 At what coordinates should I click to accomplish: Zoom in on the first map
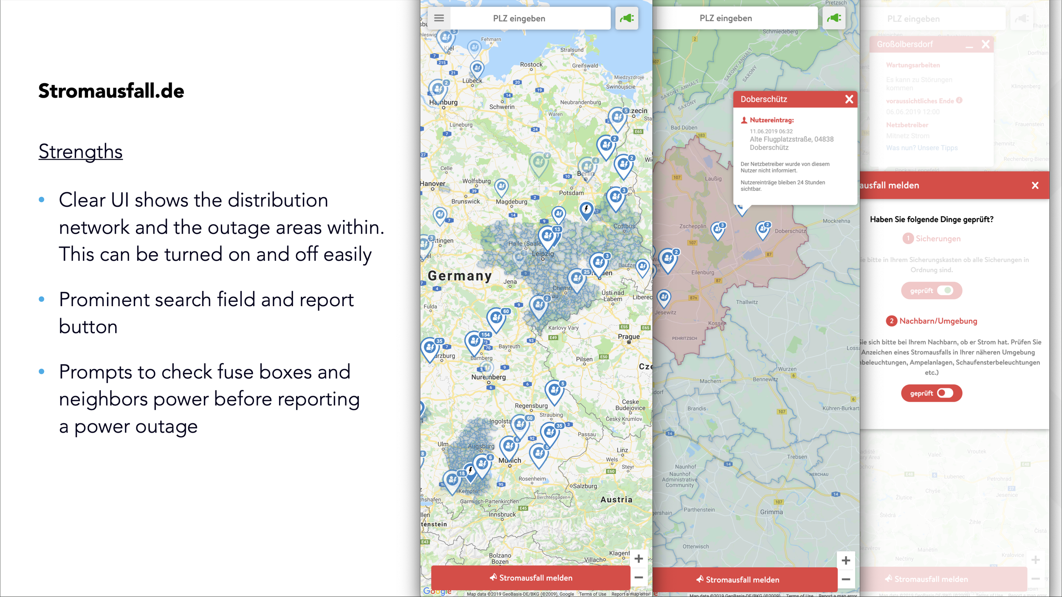pos(638,559)
